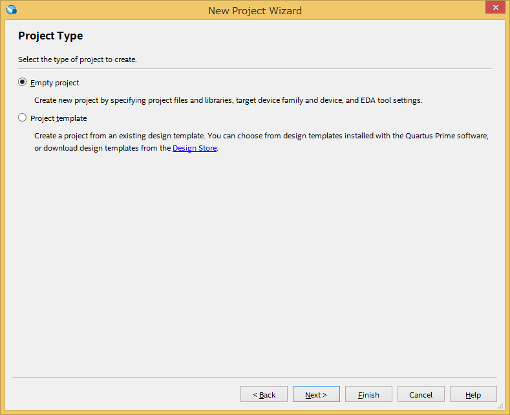Click the Quartus Prime icon in title bar
510x415 pixels.
pos(12,10)
